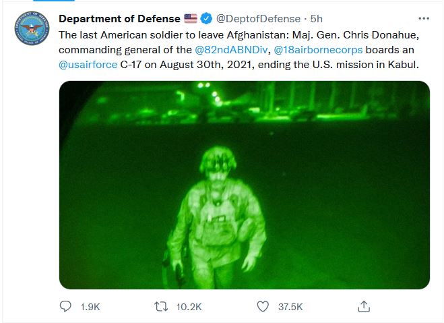Click the US flag emoji beside the name
Screen dimensions: 444x323
191,18
